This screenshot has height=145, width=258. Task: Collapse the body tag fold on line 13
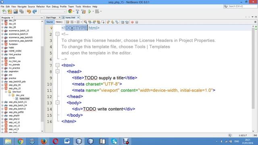tap(57, 103)
